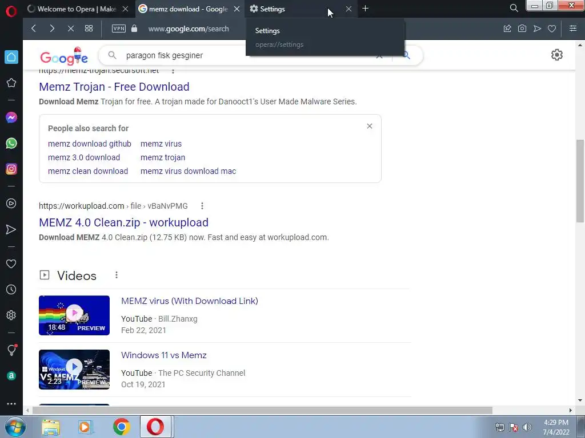Switch to Welcome to Opera tab

(x=77, y=9)
